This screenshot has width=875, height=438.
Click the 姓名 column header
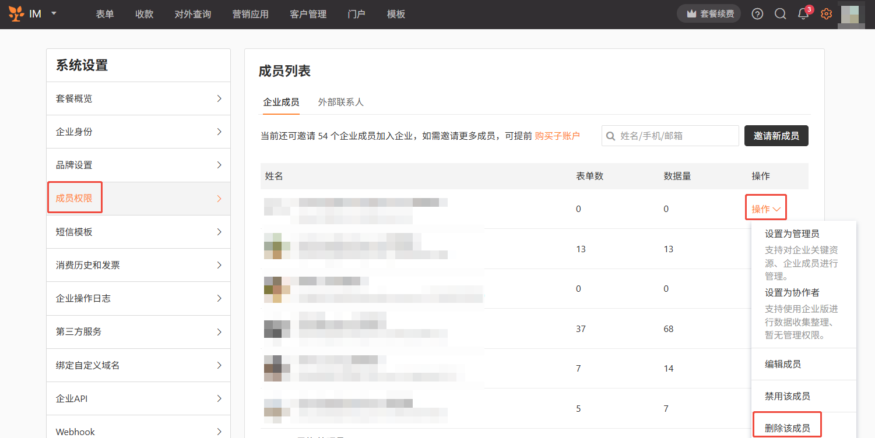(x=274, y=176)
